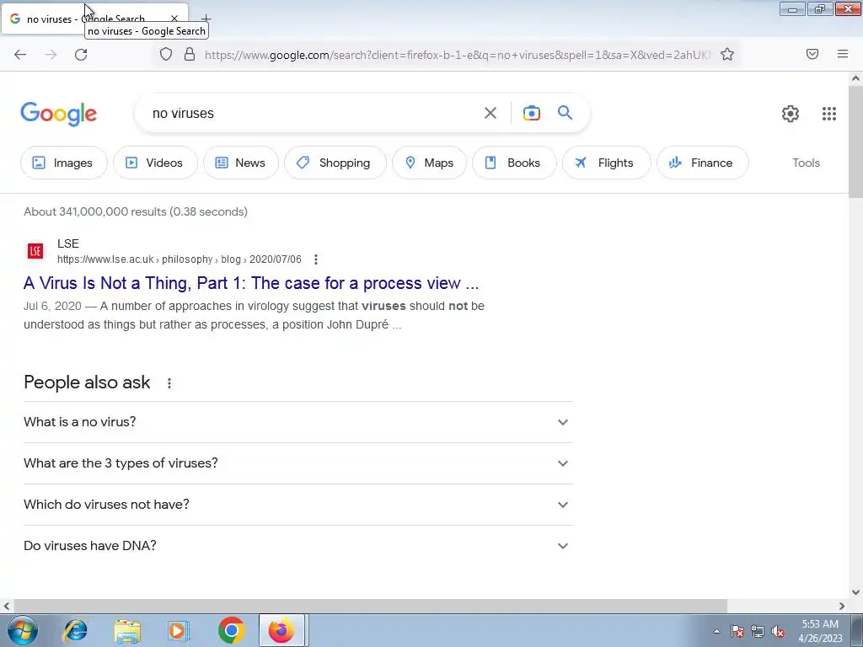Screen dimensions: 863x647
Task: Click the taskbar clock and date
Action: [x=820, y=631]
